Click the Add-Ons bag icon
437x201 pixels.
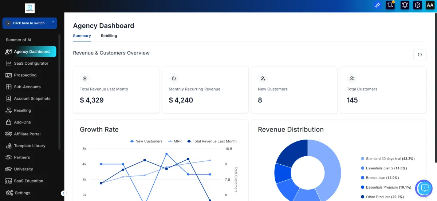point(9,122)
